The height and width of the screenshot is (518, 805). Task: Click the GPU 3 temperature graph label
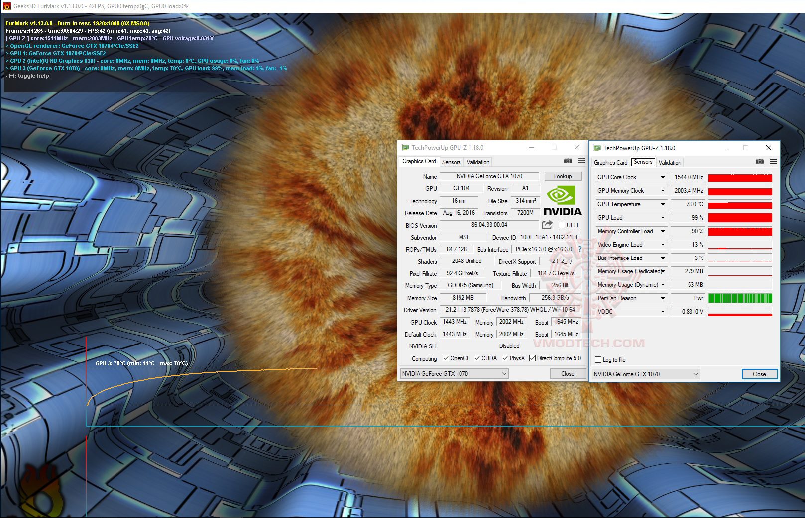pyautogui.click(x=141, y=363)
